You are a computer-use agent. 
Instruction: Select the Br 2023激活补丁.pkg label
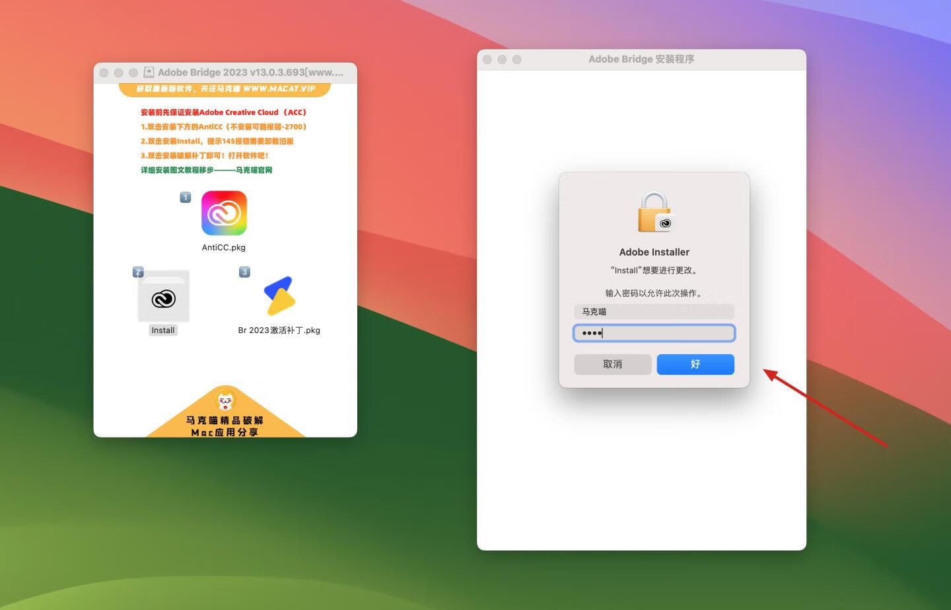click(279, 330)
